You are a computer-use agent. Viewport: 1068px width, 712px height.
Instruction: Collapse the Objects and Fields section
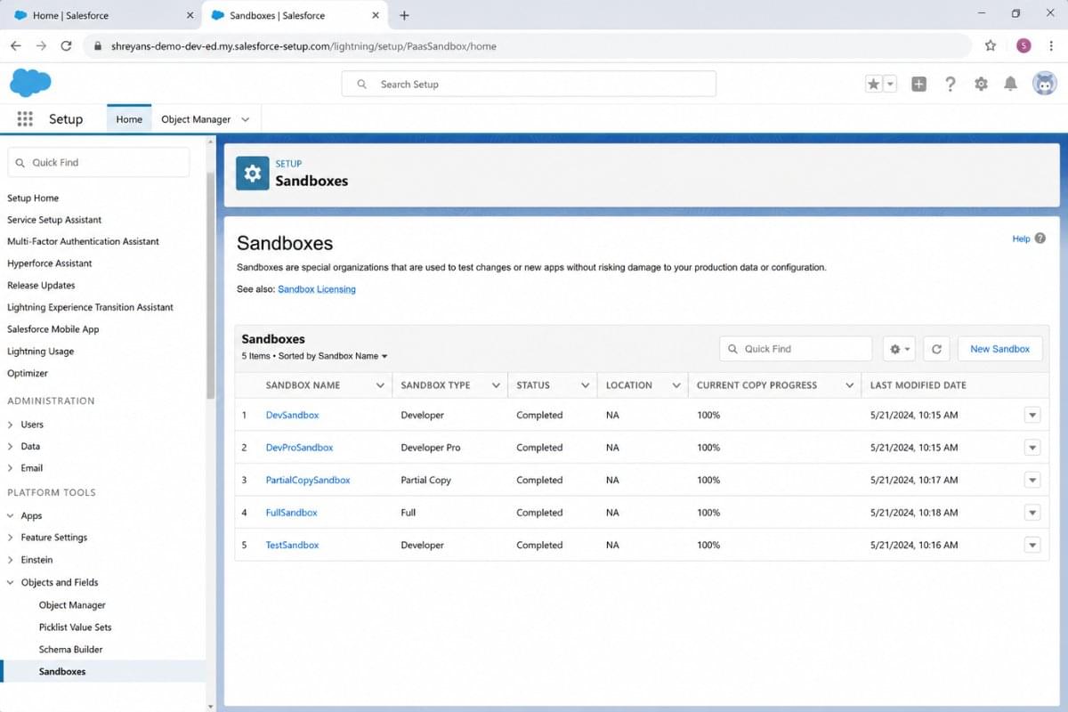11,582
